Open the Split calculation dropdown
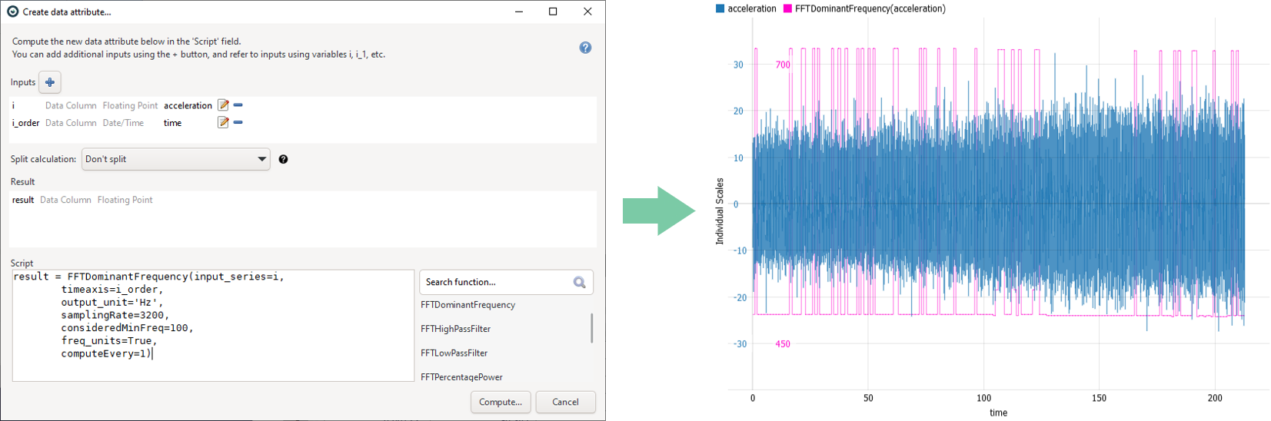Viewport: 1271px width, 421px height. coord(175,159)
